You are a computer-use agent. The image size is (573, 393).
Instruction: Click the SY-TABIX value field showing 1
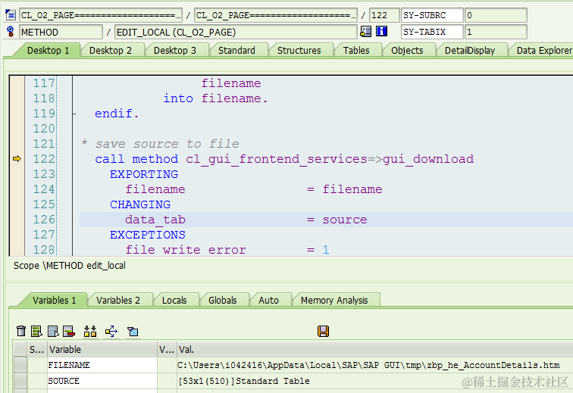[496, 32]
